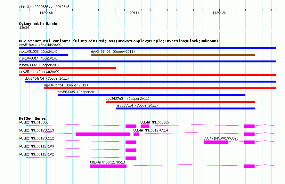Click the blue gain bar of nsv563314
Screen dimensions: 285x184
186,108
